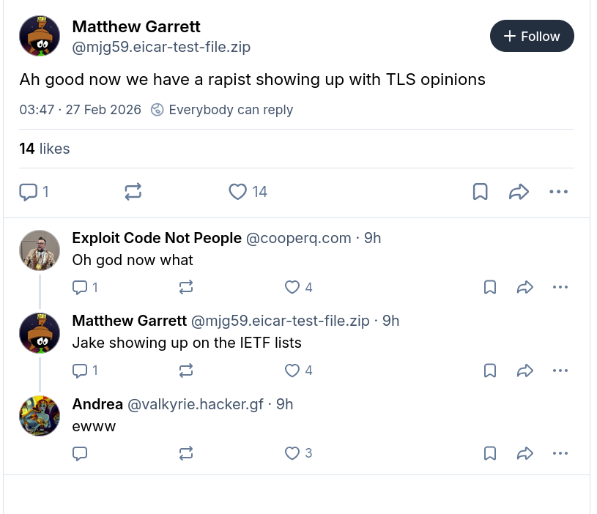Like the main post with 14 likes
597x514 pixels.
point(237,191)
